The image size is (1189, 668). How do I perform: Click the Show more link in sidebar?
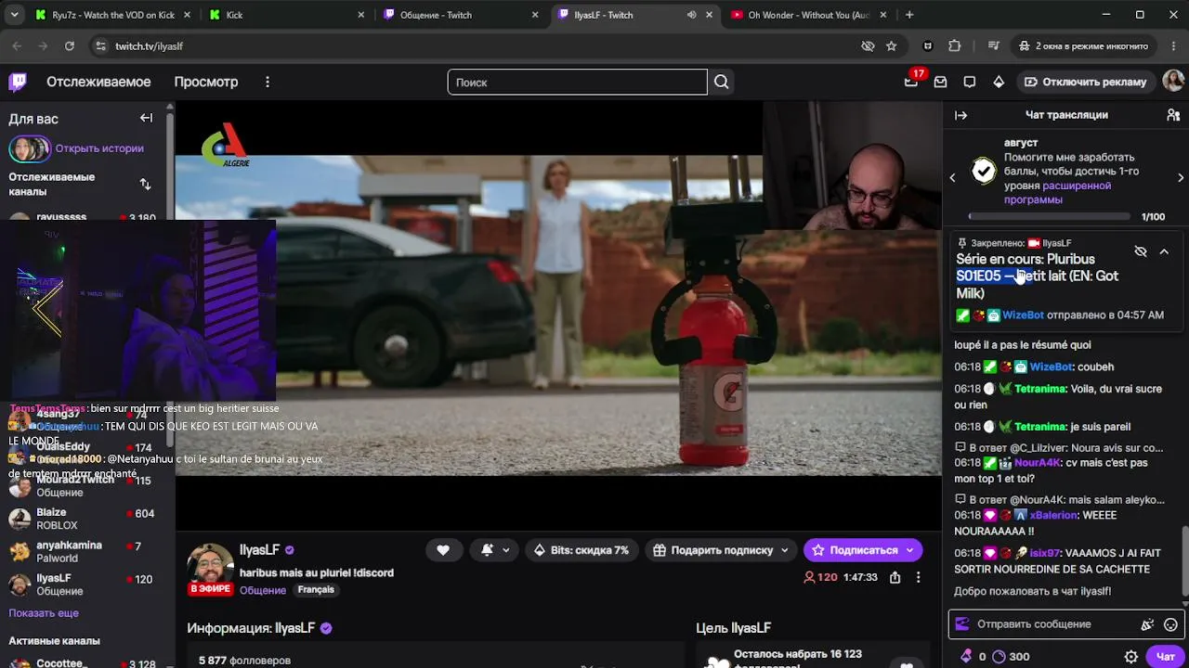click(x=44, y=613)
